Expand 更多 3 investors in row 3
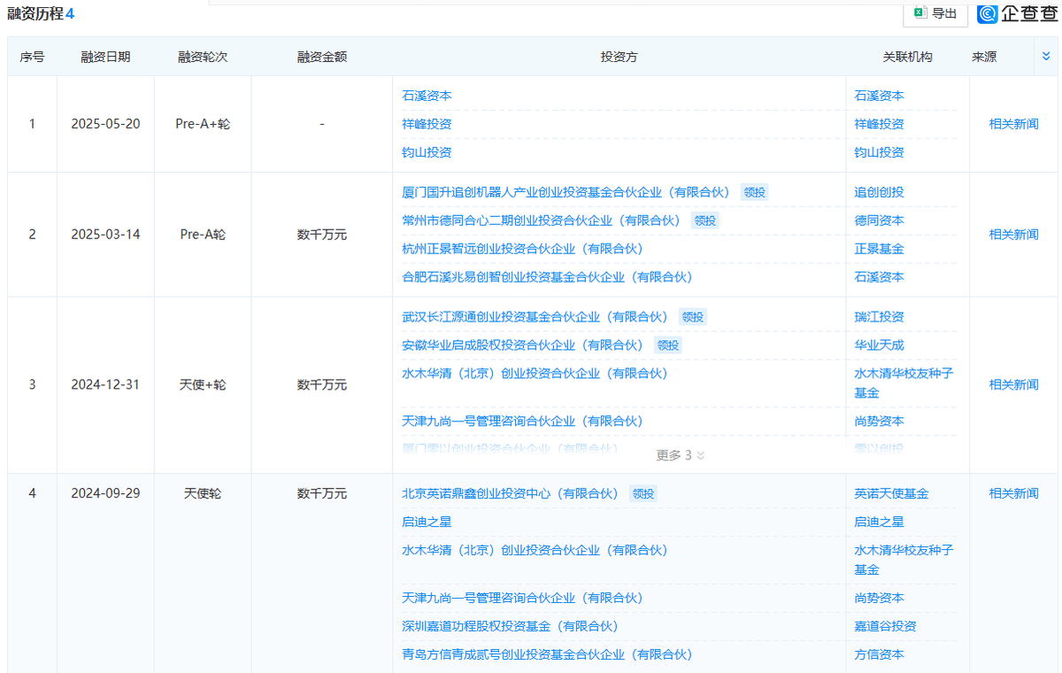This screenshot has height=673, width=1062. [x=681, y=455]
